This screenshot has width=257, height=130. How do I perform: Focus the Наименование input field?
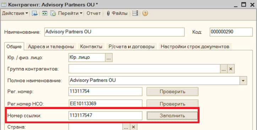[114, 32]
